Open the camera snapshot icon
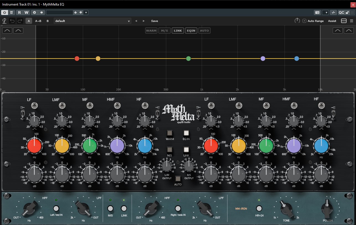The width and height of the screenshot is (356, 225). [x=317, y=12]
